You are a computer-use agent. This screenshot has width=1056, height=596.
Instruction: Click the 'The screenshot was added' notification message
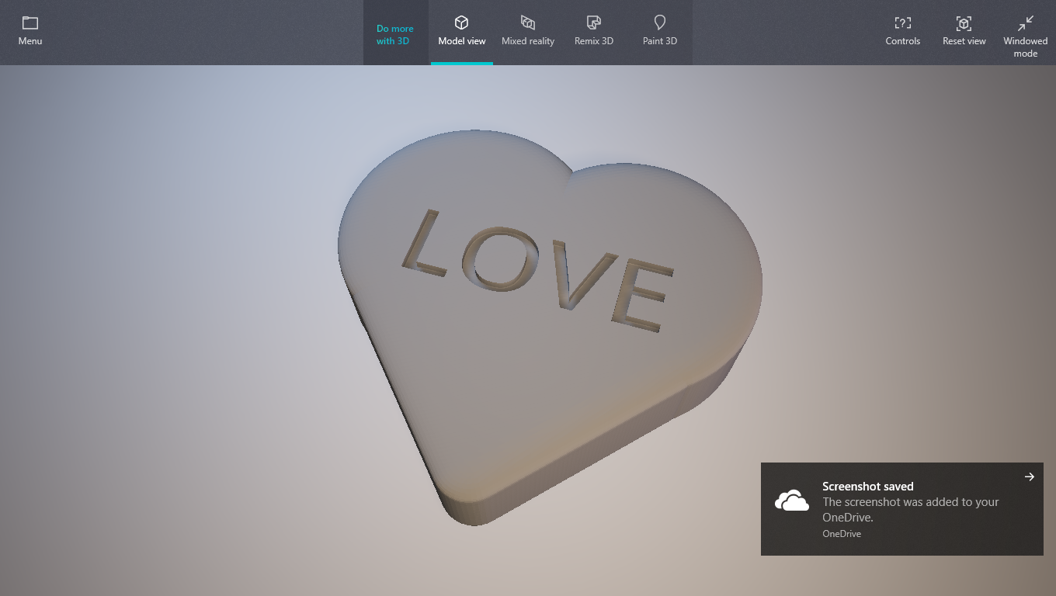[x=911, y=509]
